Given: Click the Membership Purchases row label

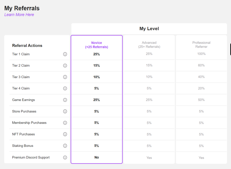Looking at the screenshot, I should click(29, 122).
